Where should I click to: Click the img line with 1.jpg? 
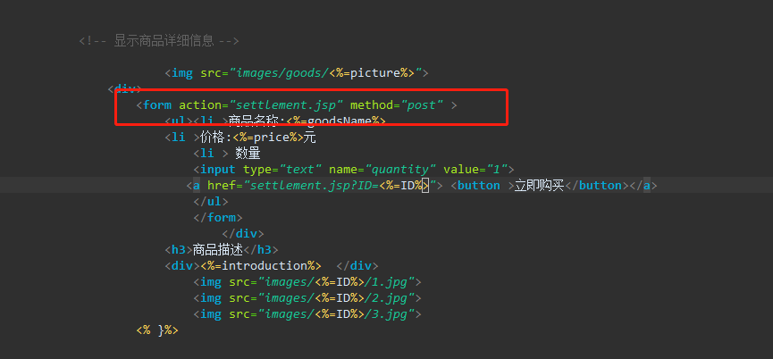[x=307, y=282]
